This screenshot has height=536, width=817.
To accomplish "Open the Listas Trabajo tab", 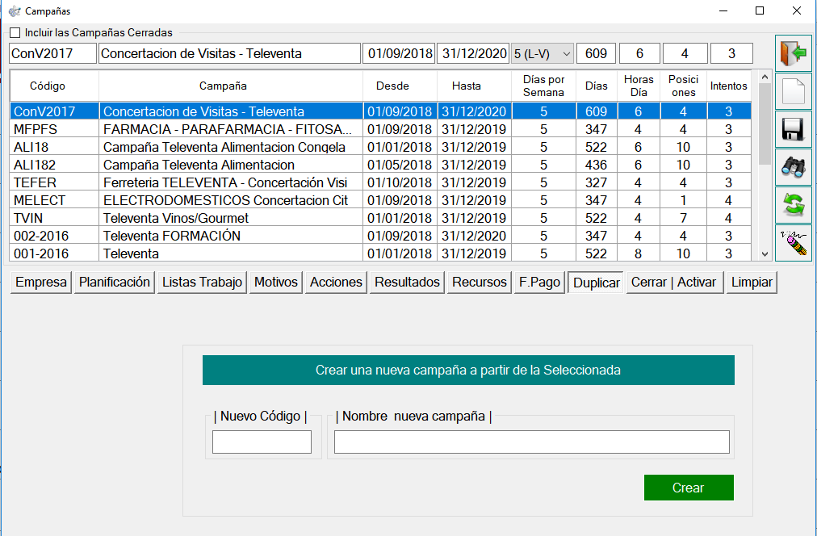I will click(x=202, y=283).
